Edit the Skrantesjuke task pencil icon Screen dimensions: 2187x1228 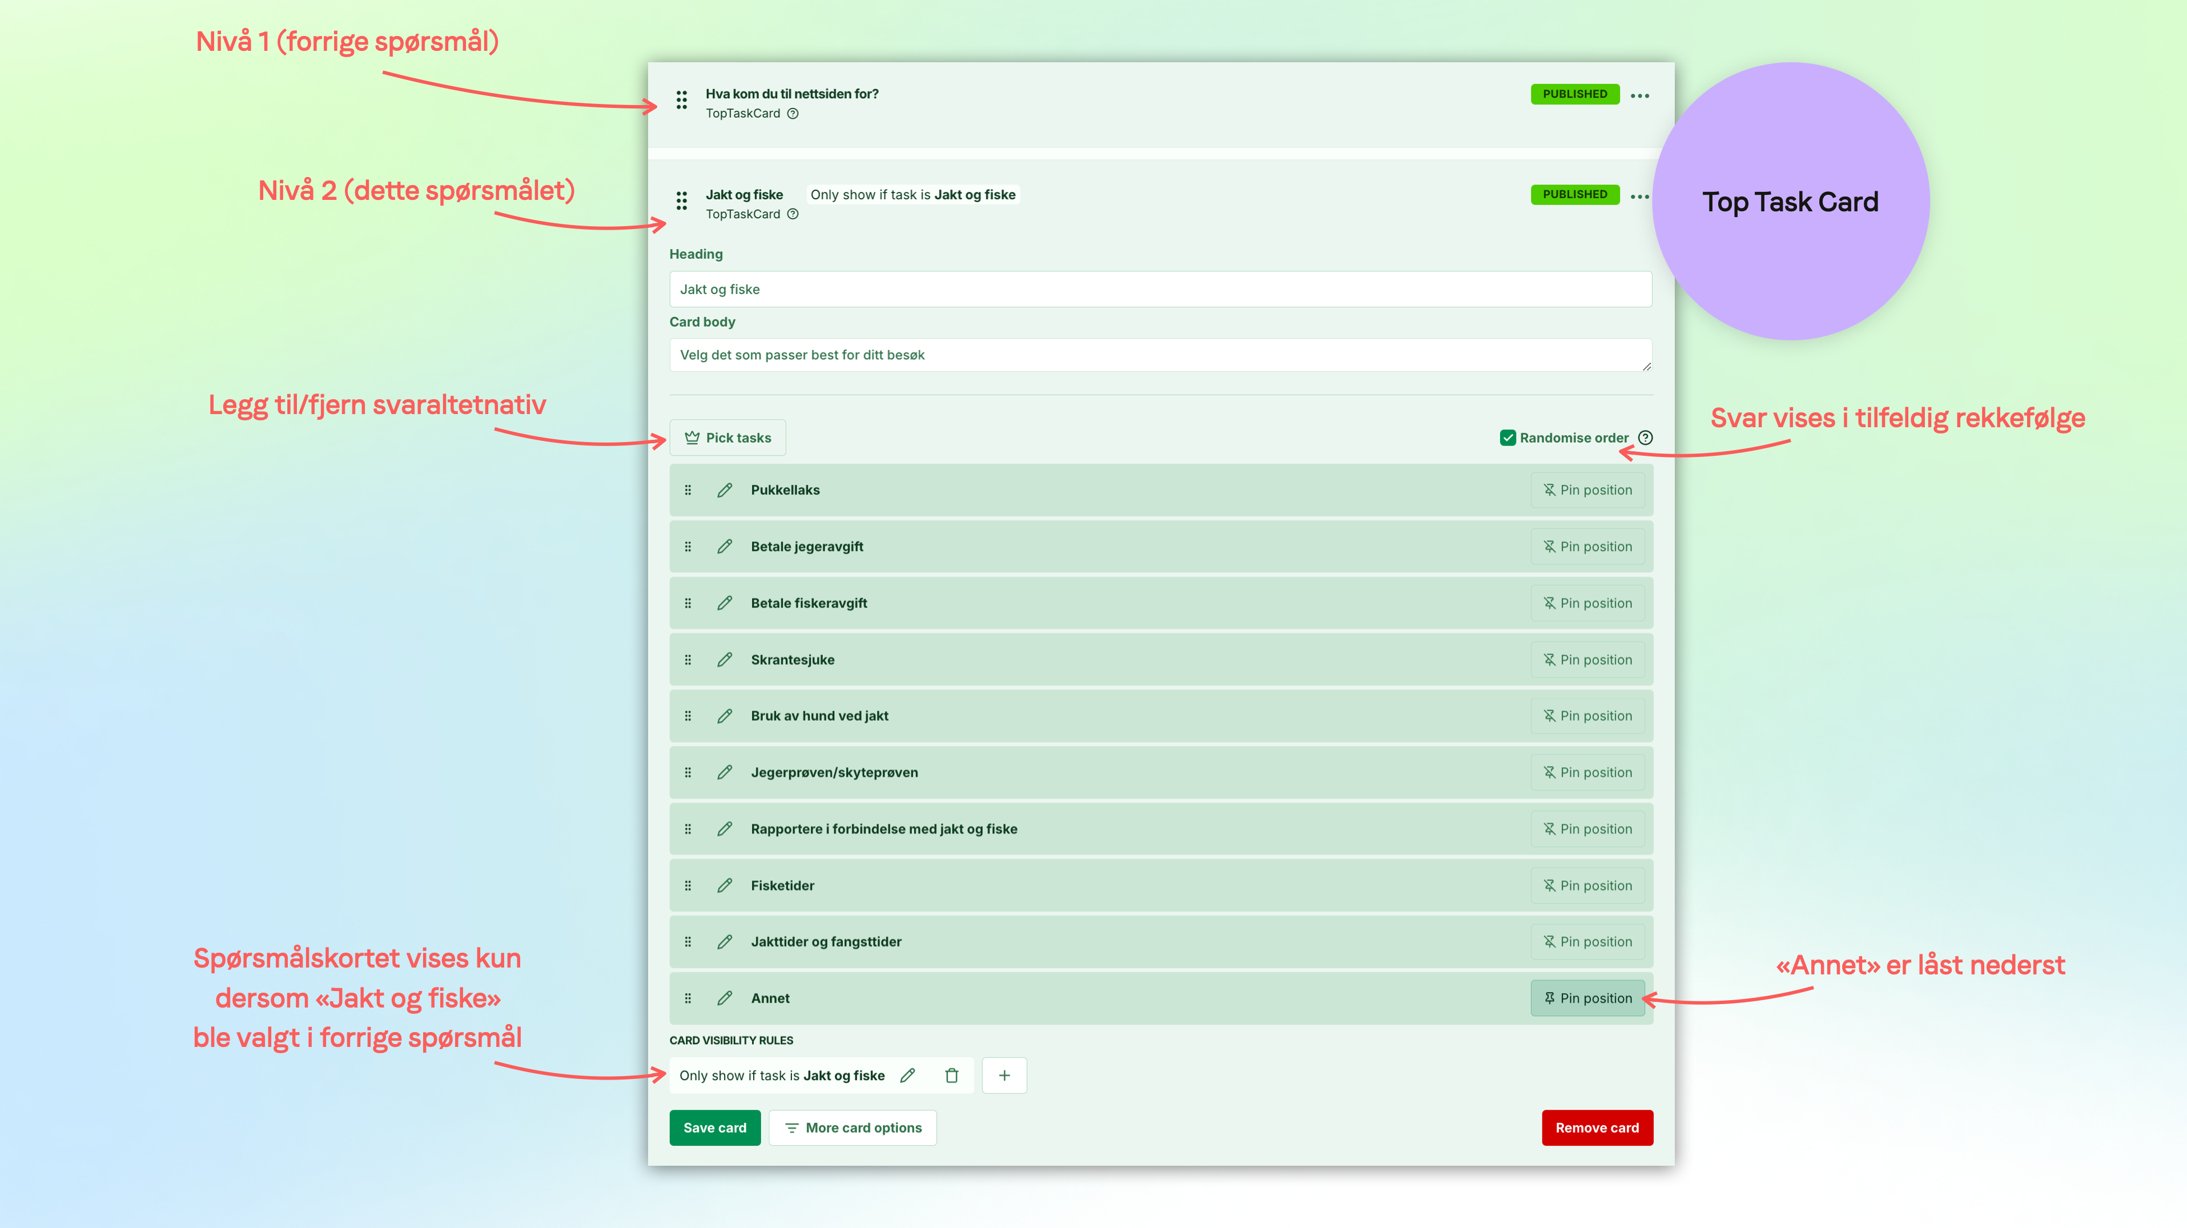click(724, 660)
